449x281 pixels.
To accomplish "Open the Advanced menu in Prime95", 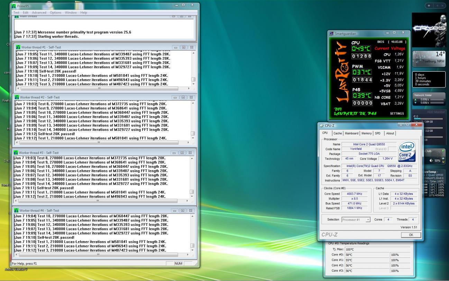I will tap(39, 12).
